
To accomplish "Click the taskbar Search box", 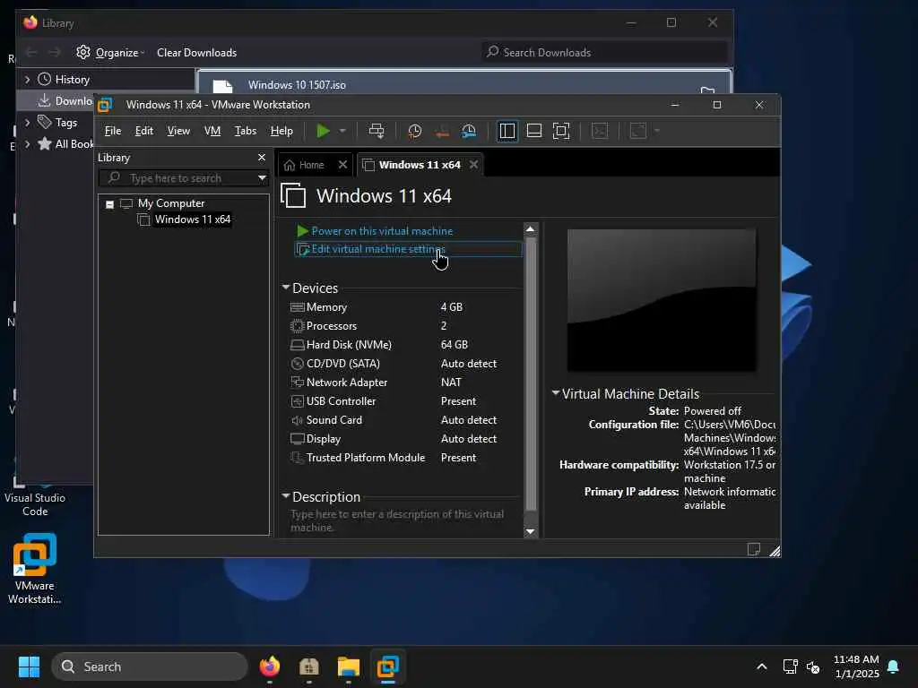I will pyautogui.click(x=150, y=666).
